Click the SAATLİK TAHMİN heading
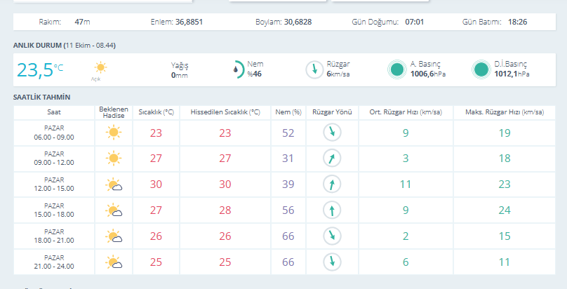The width and height of the screenshot is (567, 289). pyautogui.click(x=41, y=98)
